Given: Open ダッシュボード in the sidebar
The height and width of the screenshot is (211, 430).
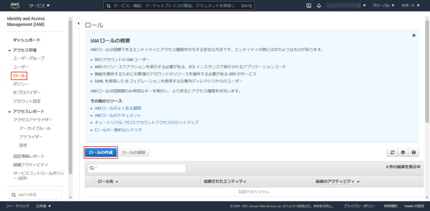Looking at the screenshot, I should [x=27, y=40].
